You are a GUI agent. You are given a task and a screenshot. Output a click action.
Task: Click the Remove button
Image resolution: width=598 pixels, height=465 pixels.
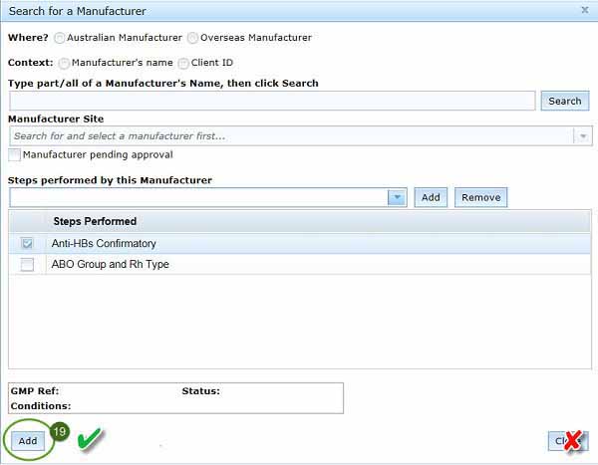click(x=480, y=197)
